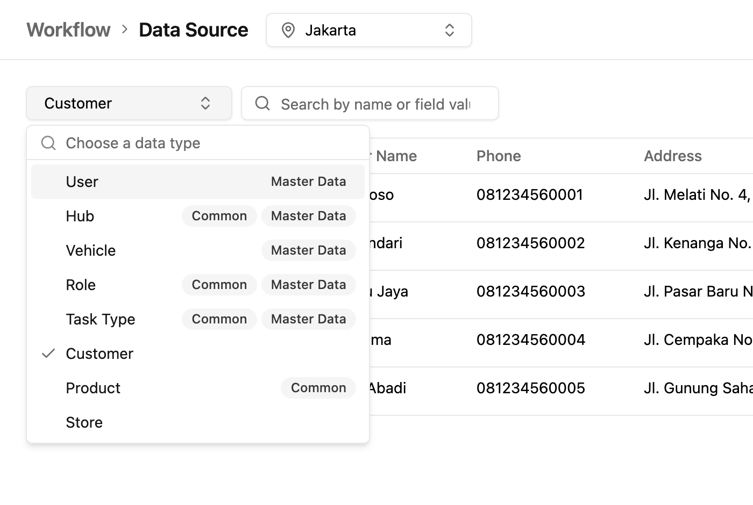
Task: Click the checkmark icon next to Customer
Action: pos(48,353)
